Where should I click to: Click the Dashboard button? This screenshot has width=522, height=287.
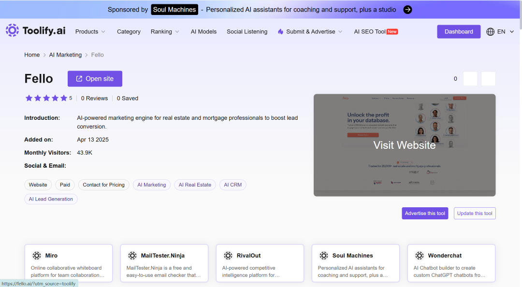(459, 31)
